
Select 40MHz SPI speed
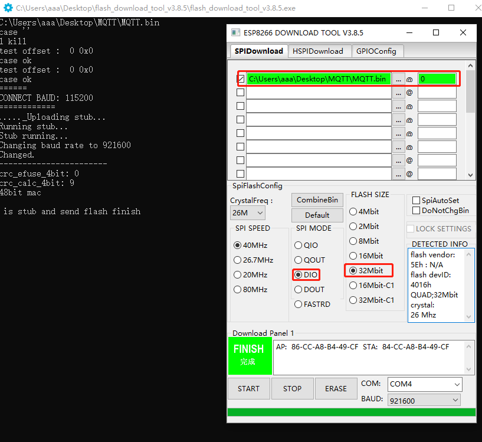pyautogui.click(x=251, y=245)
